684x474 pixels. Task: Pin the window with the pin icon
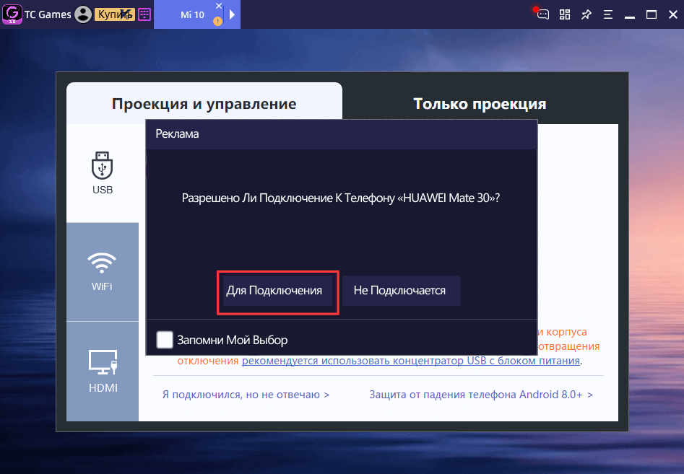[x=586, y=14]
